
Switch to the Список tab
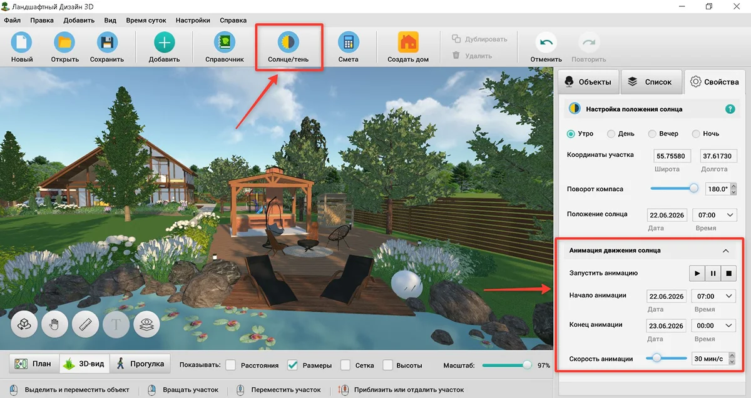650,82
